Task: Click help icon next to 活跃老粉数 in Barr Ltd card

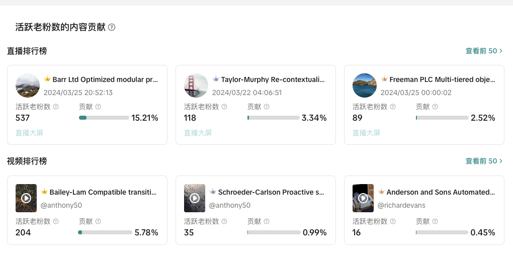Action: 56,107
